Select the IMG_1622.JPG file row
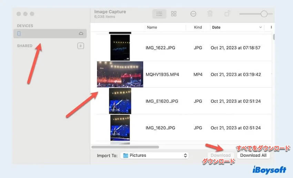The width and height of the screenshot is (293, 178). click(160, 48)
